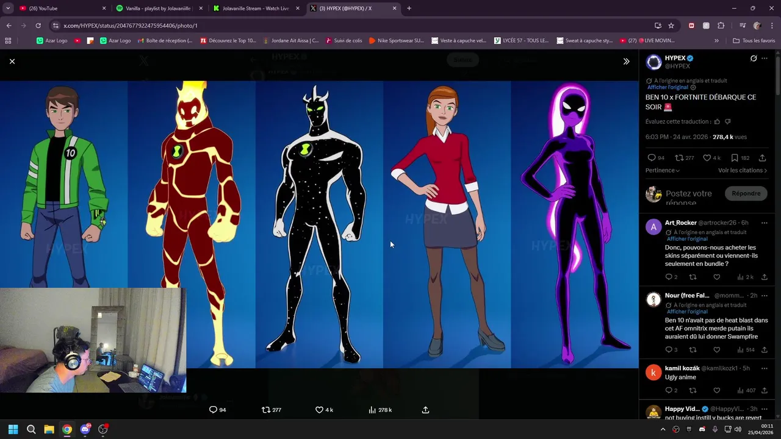Share kamil kozák's reply
The width and height of the screenshot is (781, 439).
click(765, 390)
